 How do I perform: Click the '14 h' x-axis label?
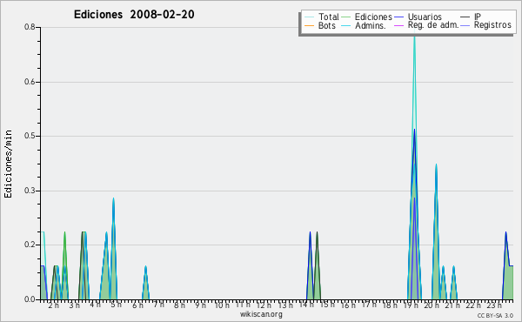coord(306,305)
